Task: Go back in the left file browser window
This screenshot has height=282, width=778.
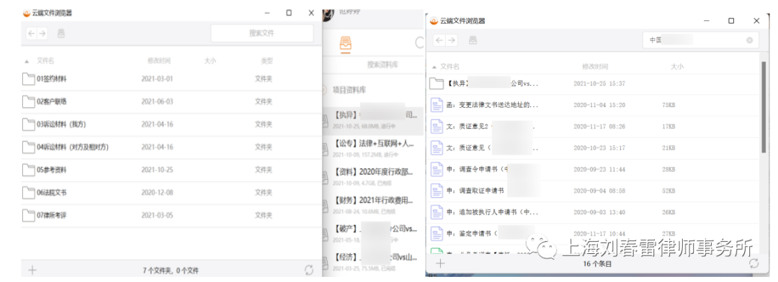Action: [x=32, y=33]
